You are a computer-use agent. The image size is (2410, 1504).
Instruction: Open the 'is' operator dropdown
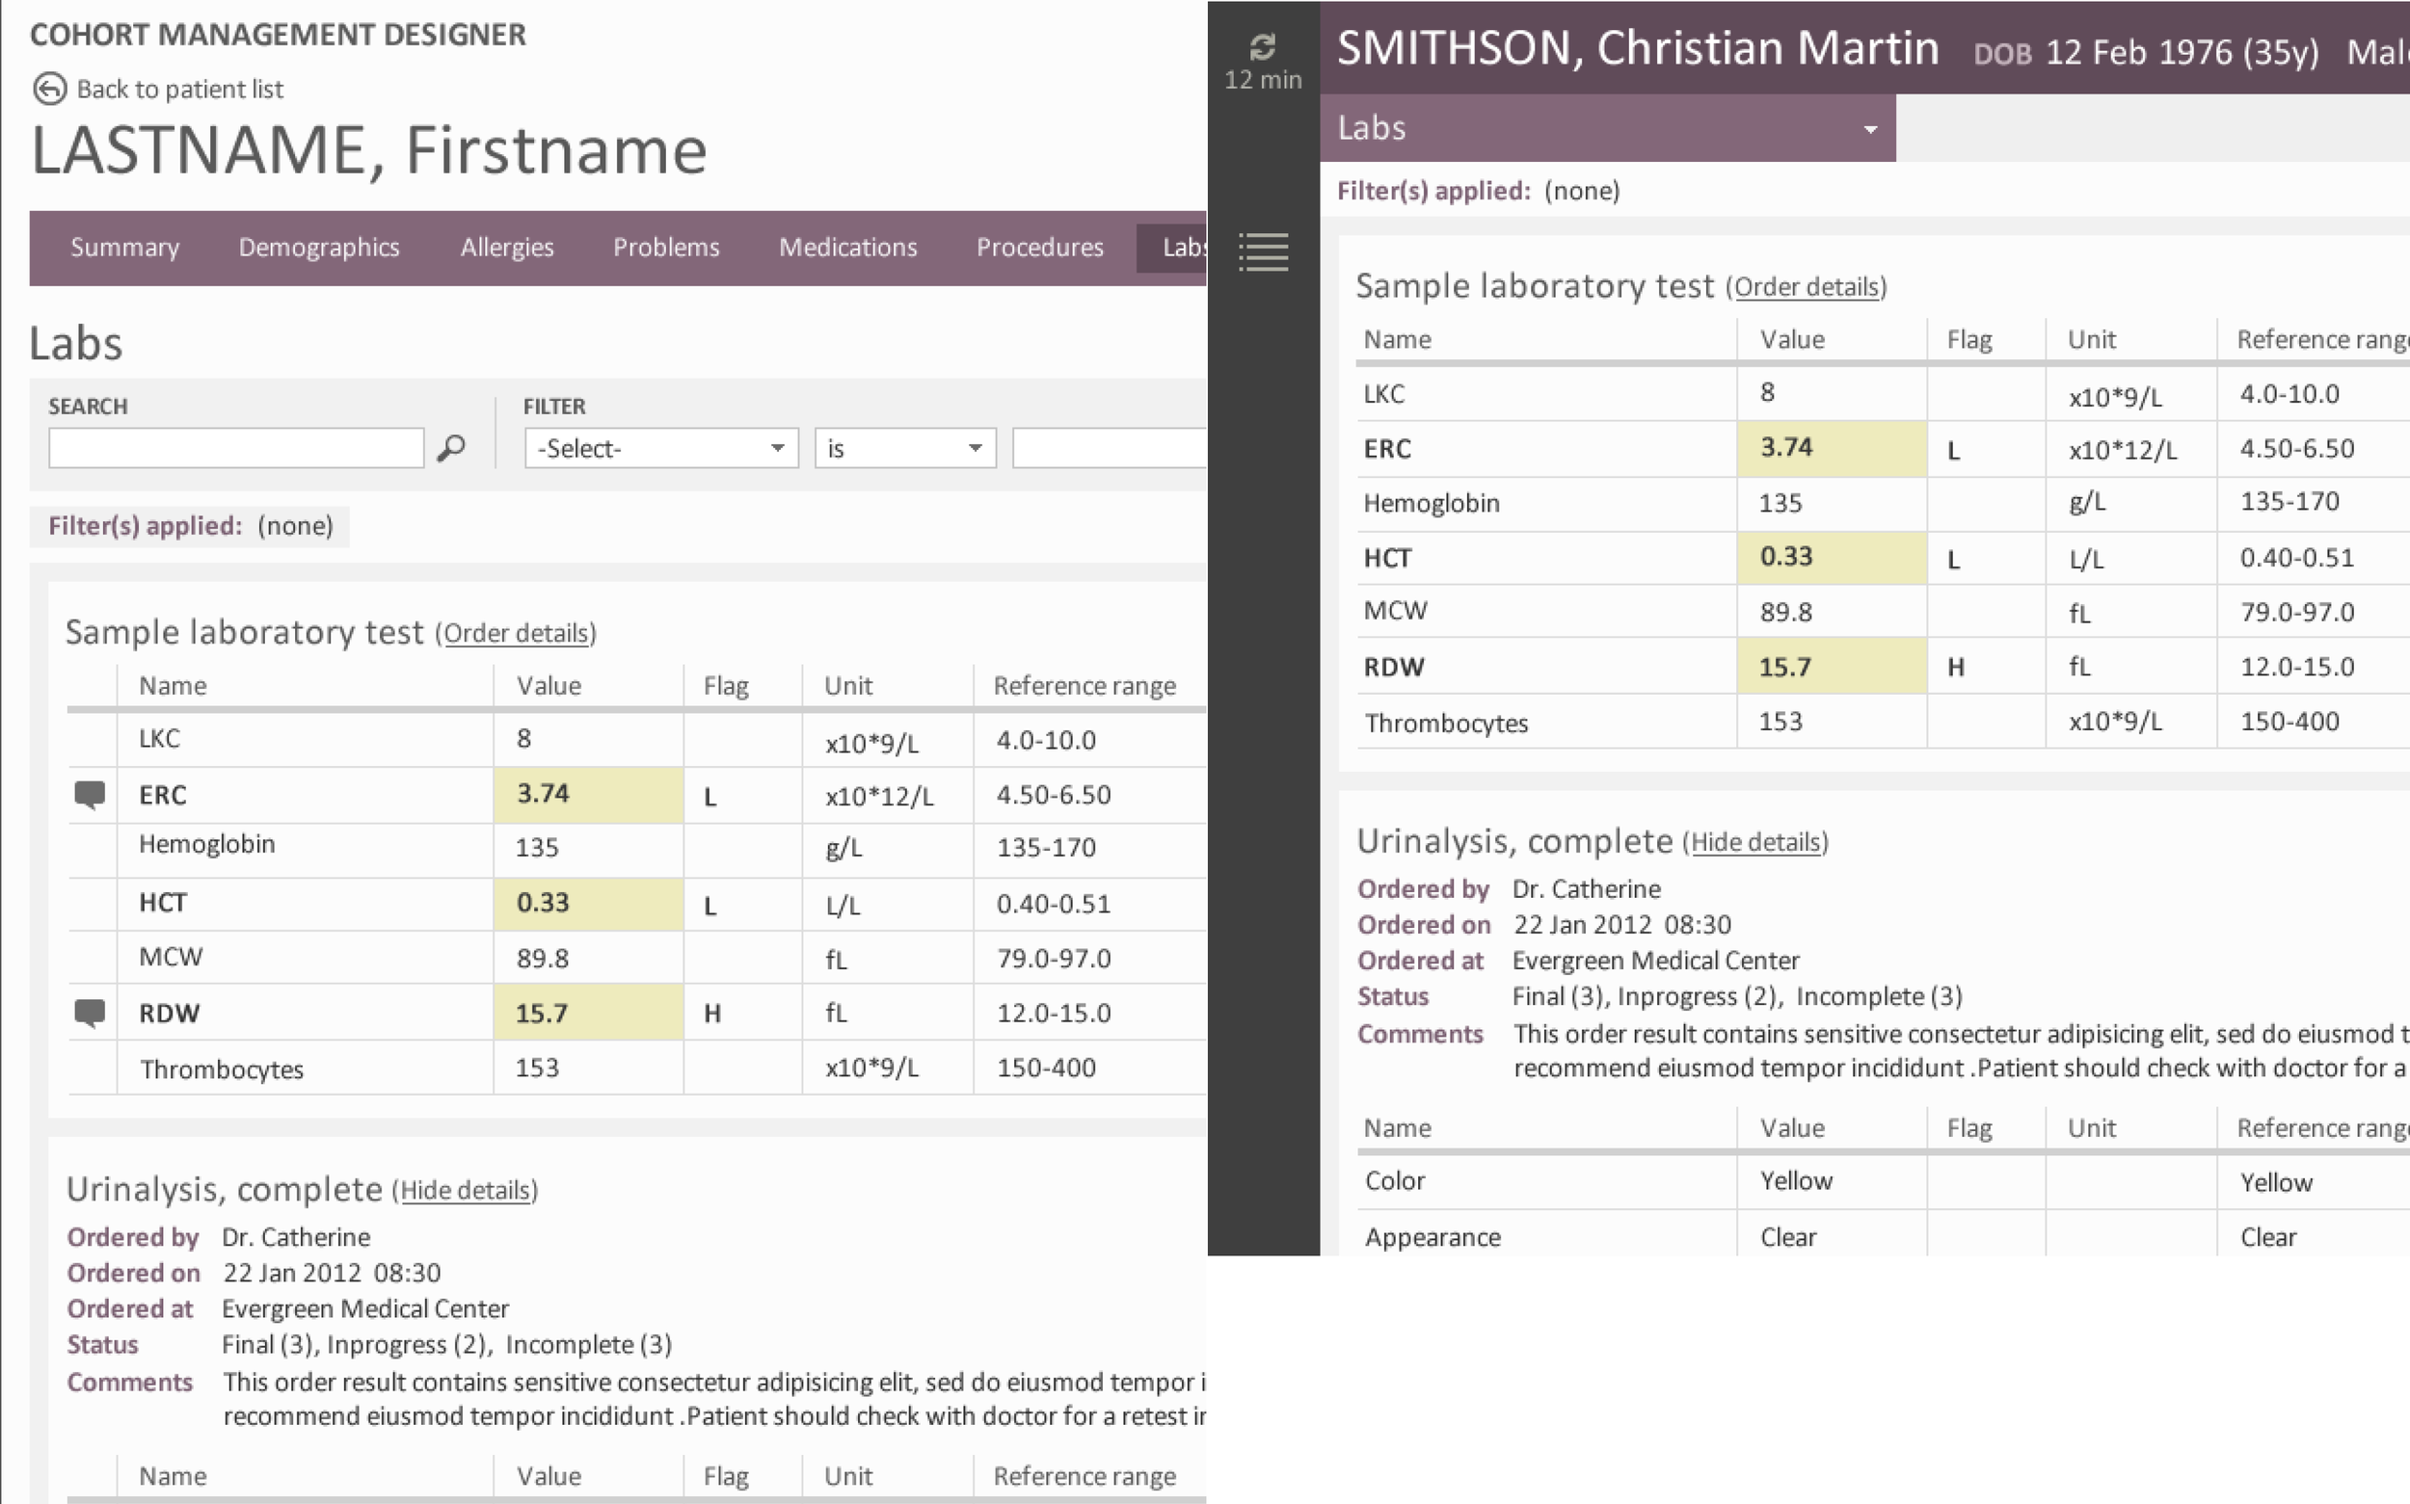coord(905,449)
